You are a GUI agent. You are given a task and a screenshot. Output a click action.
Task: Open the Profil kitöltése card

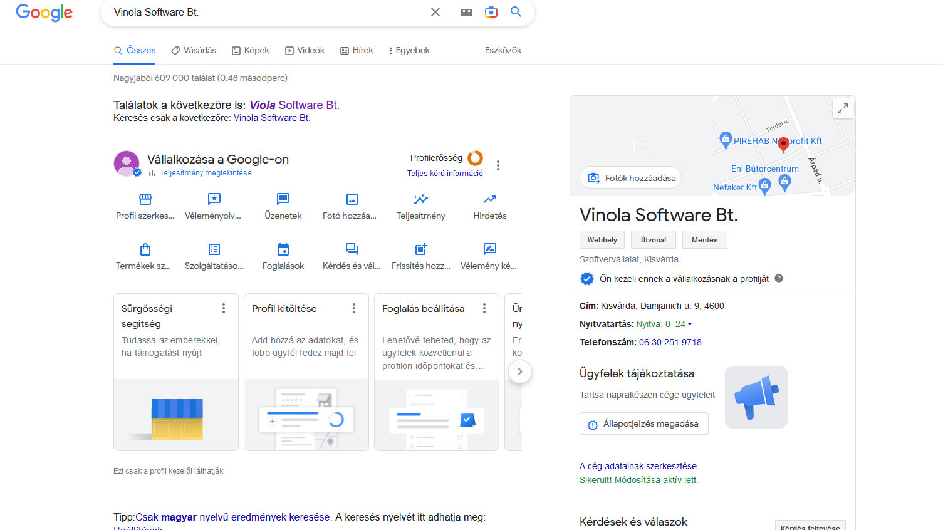point(306,372)
